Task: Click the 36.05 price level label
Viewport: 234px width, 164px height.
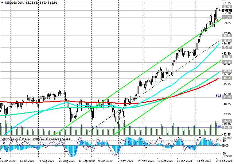Action: tap(227, 121)
